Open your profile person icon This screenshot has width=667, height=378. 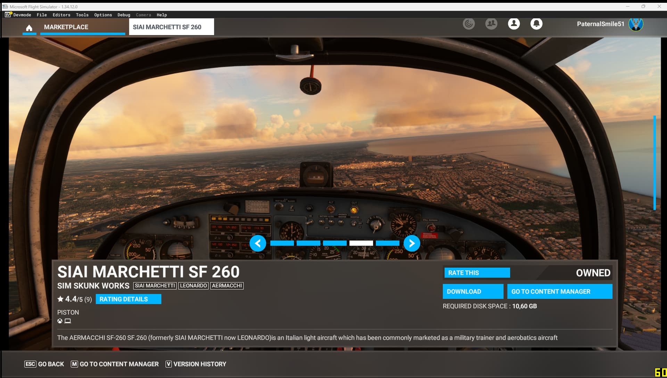(514, 24)
